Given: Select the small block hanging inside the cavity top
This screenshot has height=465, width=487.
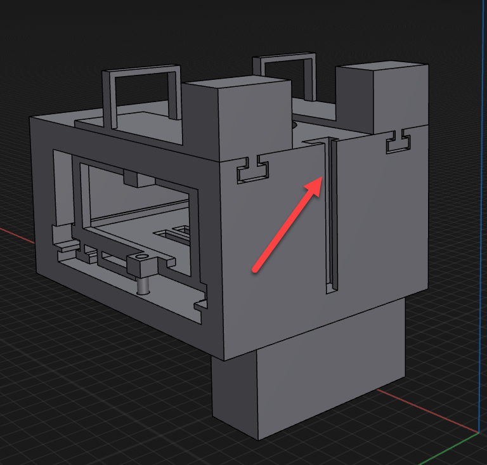Looking at the screenshot, I should click(x=137, y=178).
